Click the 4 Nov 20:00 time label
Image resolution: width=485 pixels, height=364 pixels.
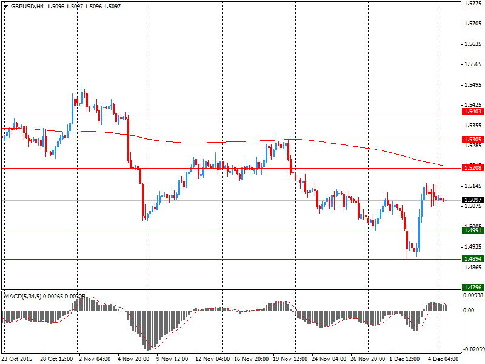(133, 359)
